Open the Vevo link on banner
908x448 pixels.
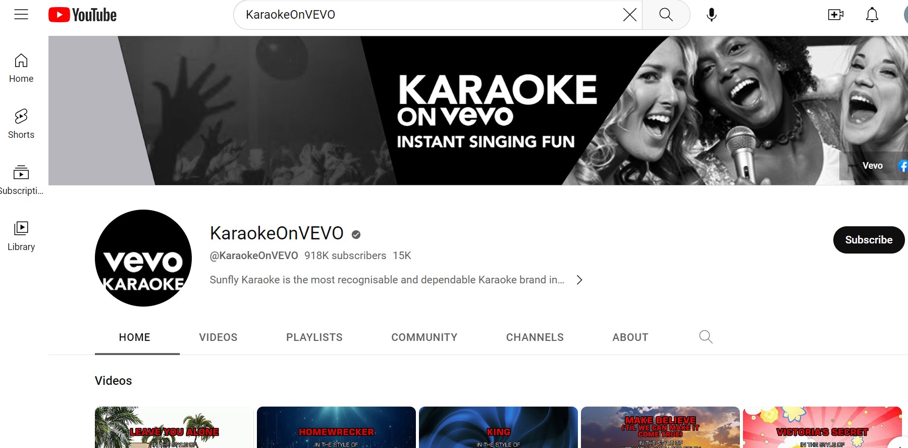pyautogui.click(x=867, y=166)
